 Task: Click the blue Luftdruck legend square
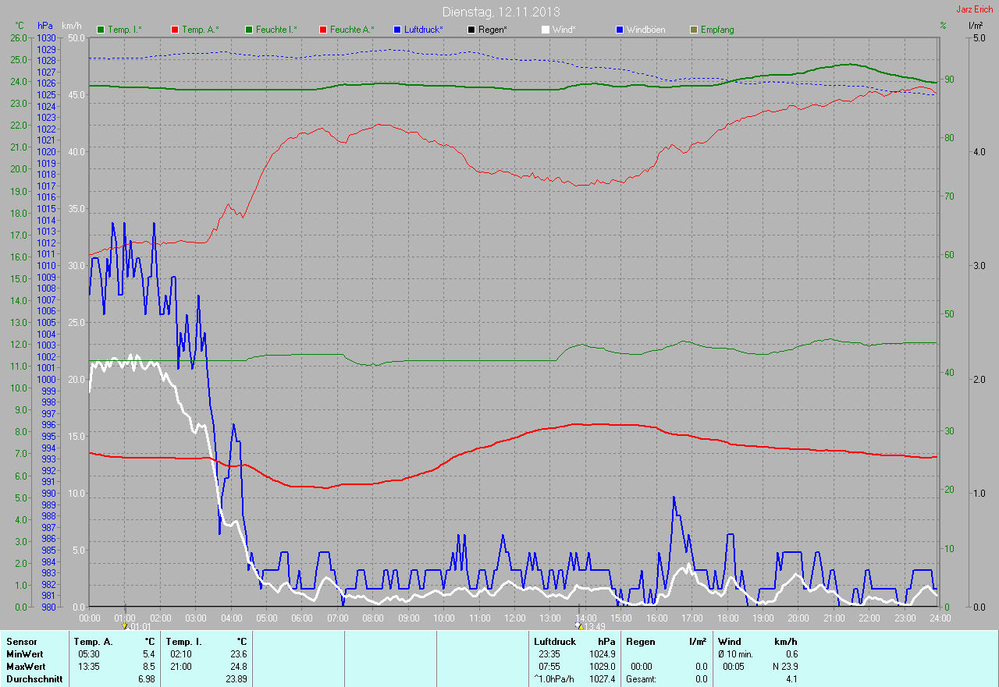[397, 30]
